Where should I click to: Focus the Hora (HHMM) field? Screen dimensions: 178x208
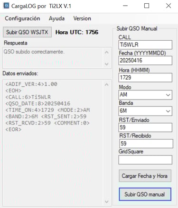click(x=145, y=78)
